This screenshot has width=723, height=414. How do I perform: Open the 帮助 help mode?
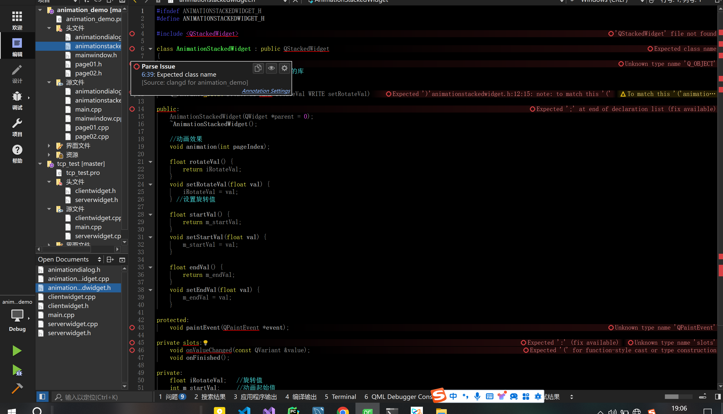click(x=17, y=153)
